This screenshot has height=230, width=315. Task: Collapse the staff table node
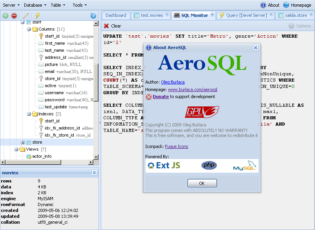[22, 22]
